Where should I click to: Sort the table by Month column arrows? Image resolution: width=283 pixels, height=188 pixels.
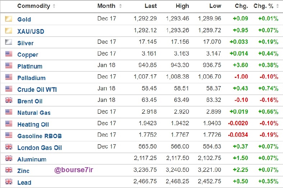click(120, 6)
